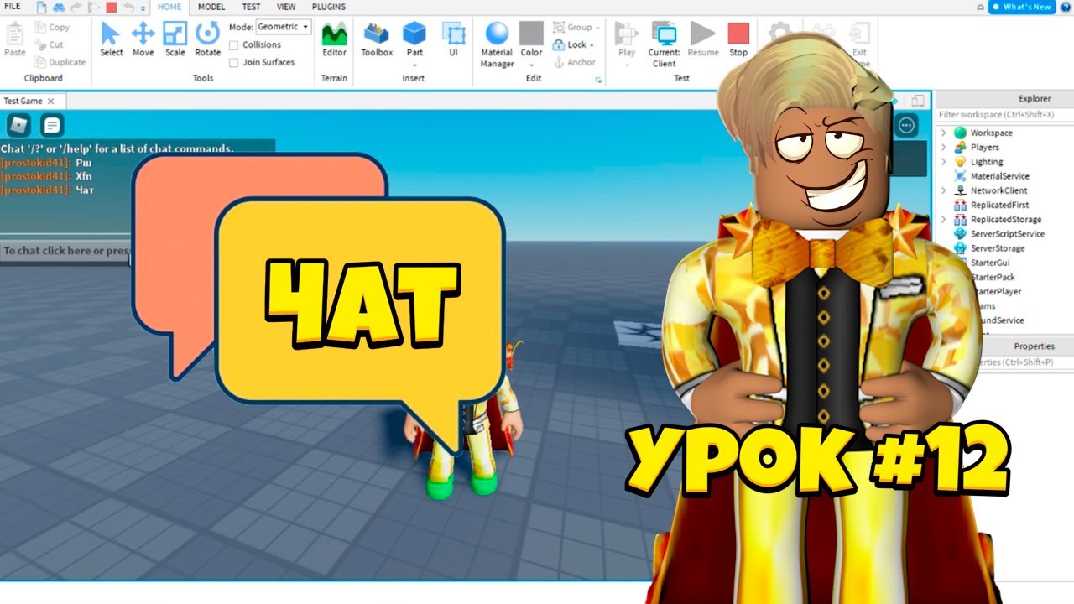Click the Lock tool icon

coord(560,45)
